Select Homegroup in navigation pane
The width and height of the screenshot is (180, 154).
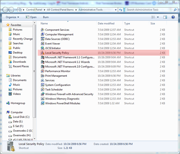[16, 103]
